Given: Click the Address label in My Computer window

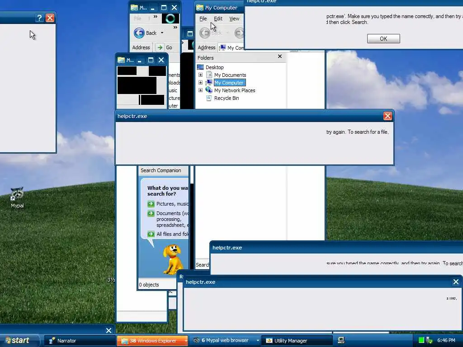Looking at the screenshot, I should point(206,47).
